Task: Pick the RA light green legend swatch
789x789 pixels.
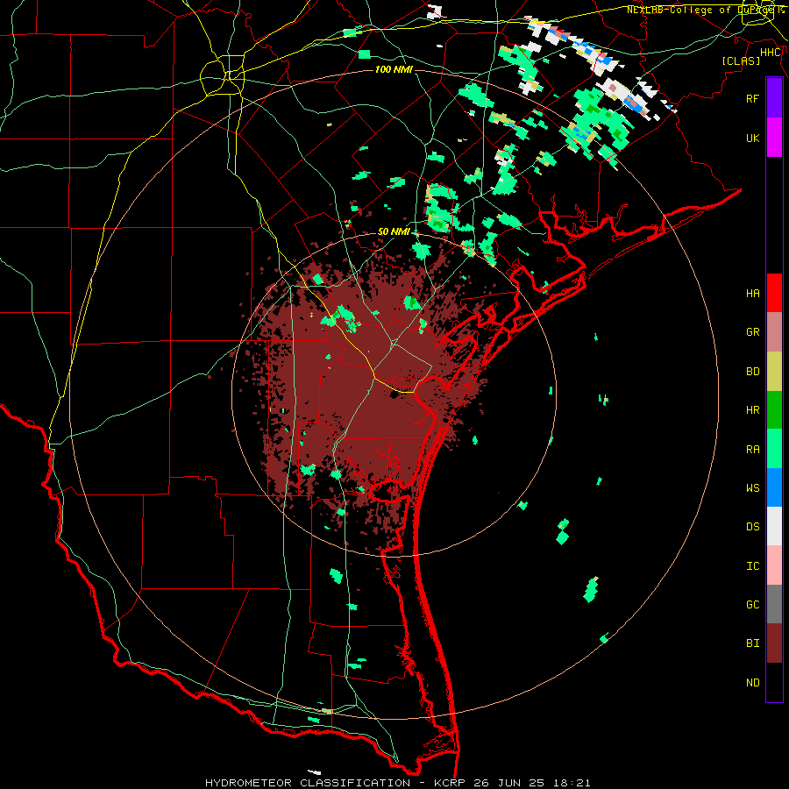Action: 774,449
